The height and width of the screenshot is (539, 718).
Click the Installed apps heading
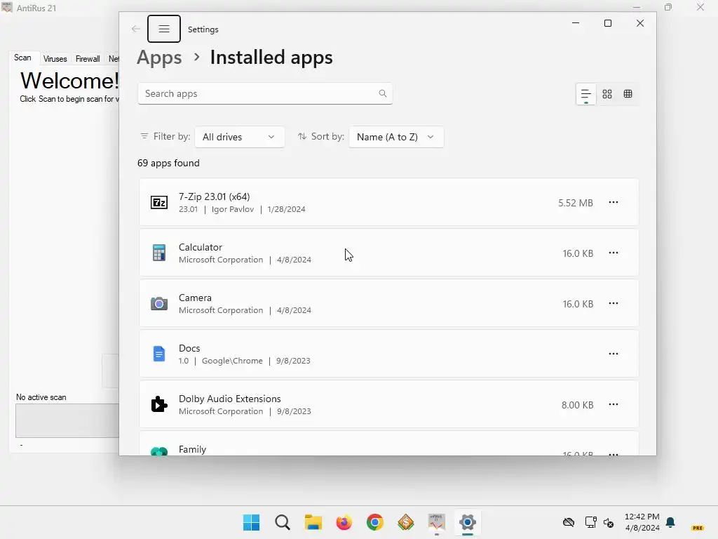click(x=271, y=58)
